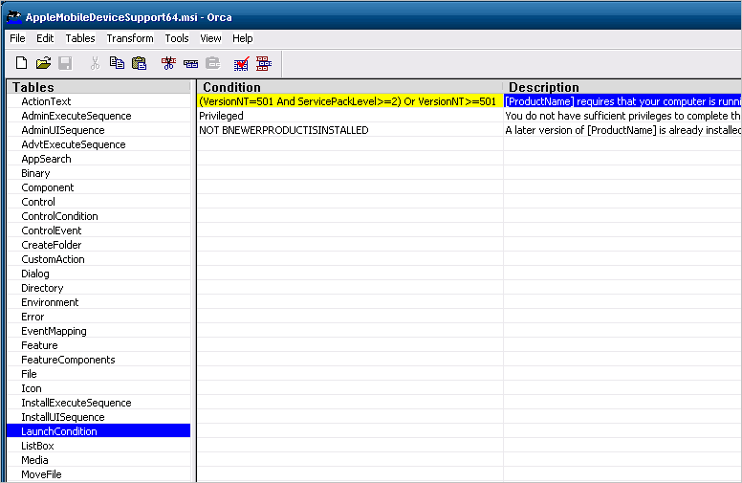Open the Help menu
742x483 pixels.
click(242, 38)
